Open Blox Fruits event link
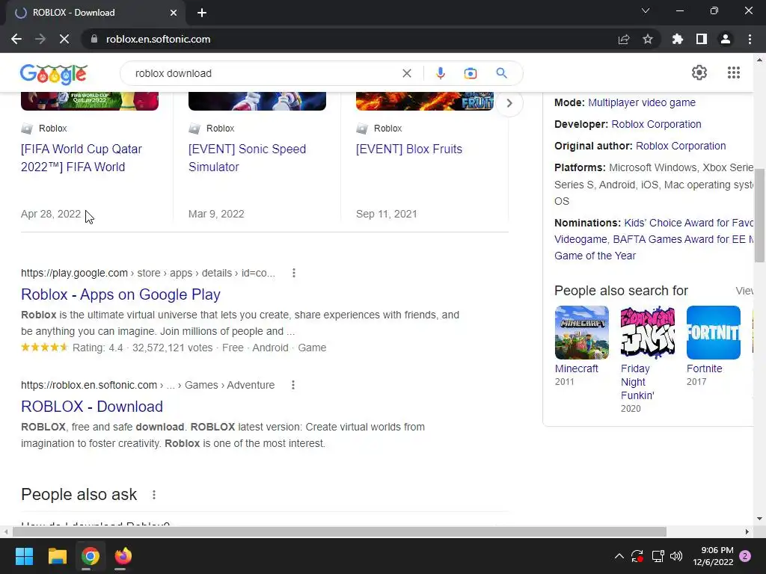The image size is (766, 574). coord(409,149)
